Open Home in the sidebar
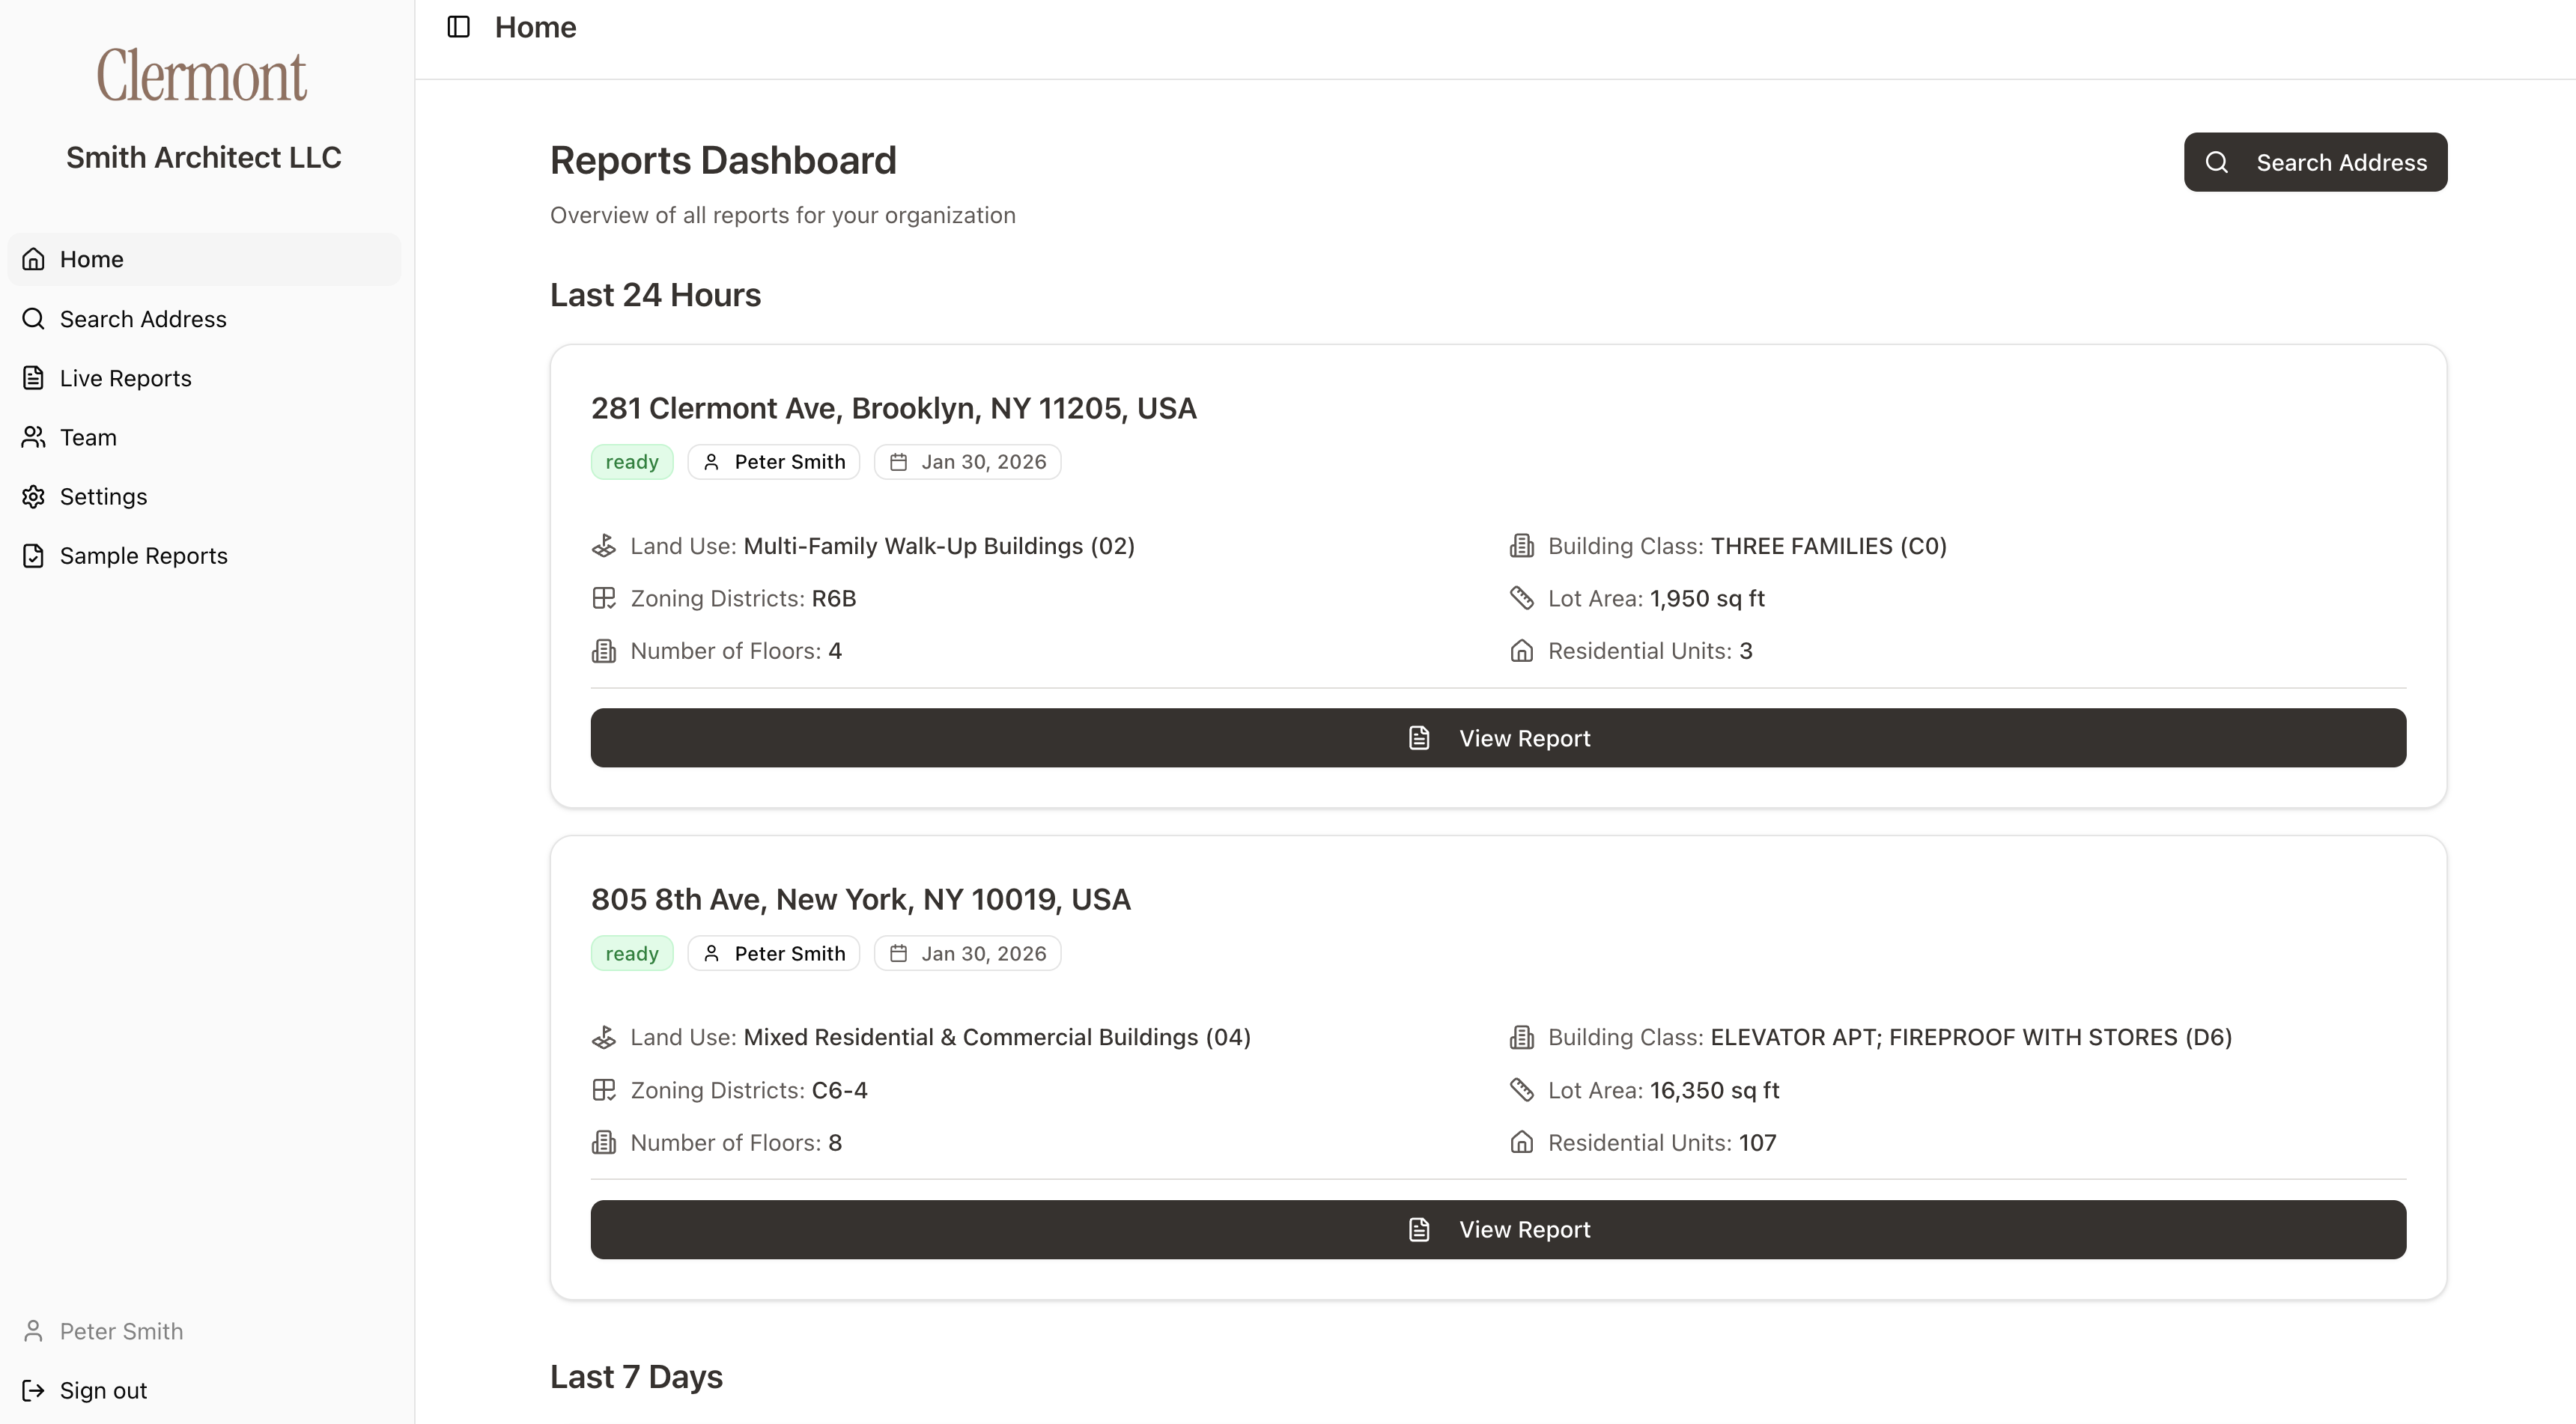This screenshot has height=1424, width=2576. (91, 259)
